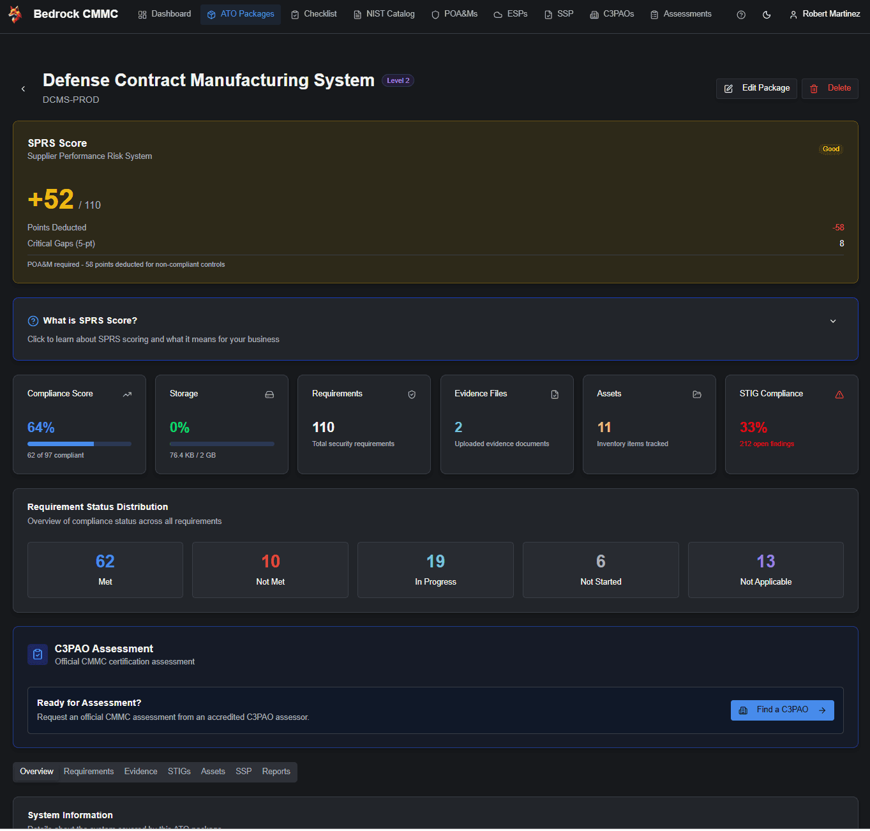Toggle dark mode with the moon icon
Image resolution: width=870 pixels, height=831 pixels.
point(767,13)
